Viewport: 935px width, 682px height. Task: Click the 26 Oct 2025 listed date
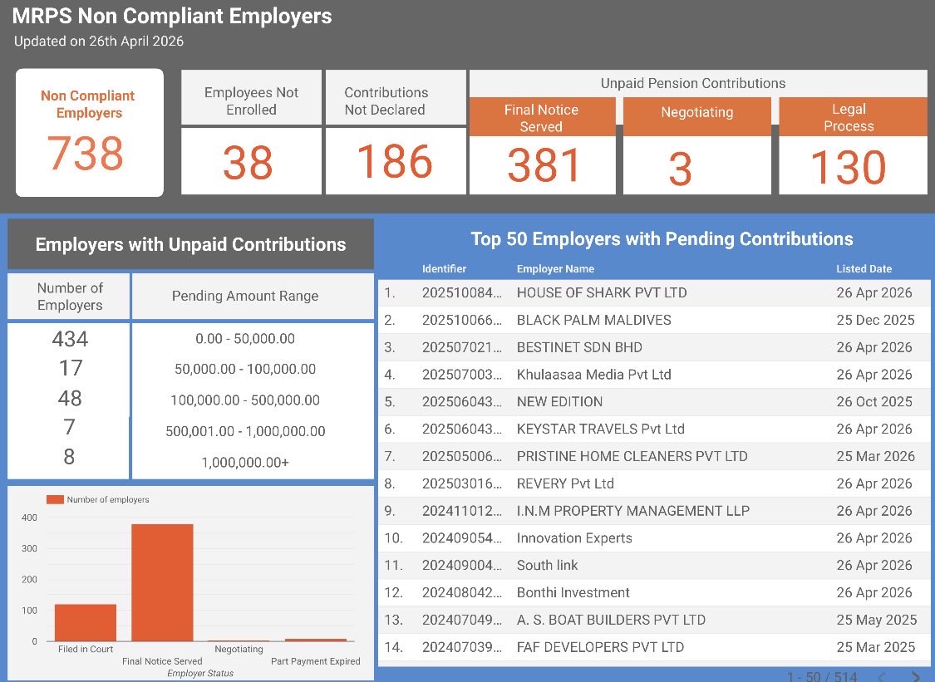click(x=874, y=402)
